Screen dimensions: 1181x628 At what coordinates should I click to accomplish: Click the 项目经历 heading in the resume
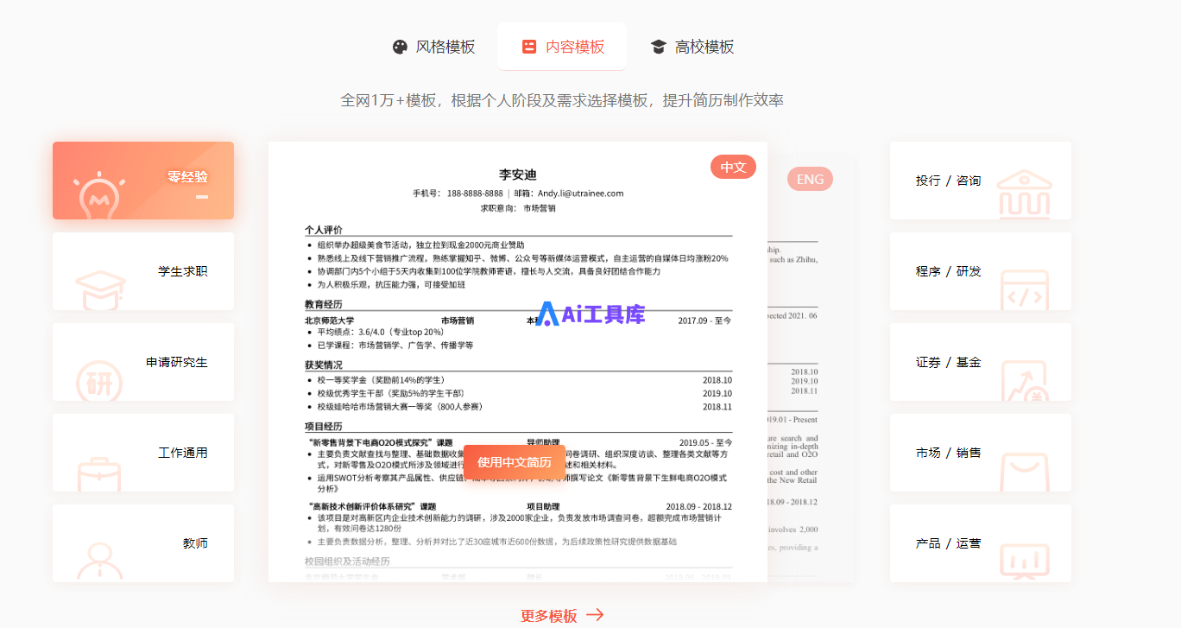click(324, 426)
